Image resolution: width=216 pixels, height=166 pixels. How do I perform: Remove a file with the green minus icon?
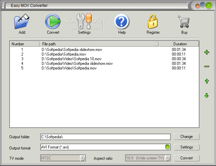(207, 66)
